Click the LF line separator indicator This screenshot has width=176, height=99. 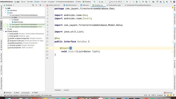click(149, 95)
